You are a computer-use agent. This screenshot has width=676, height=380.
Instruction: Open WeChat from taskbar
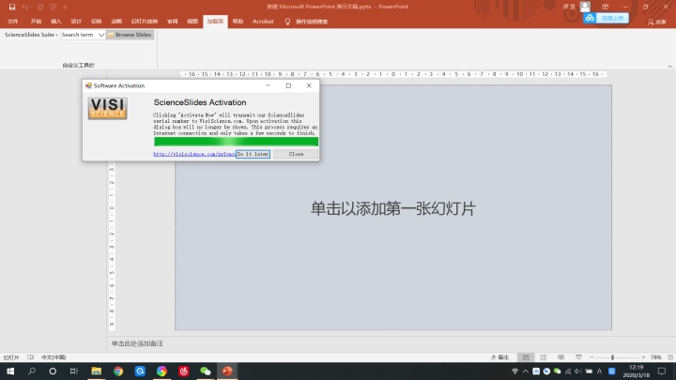(206, 371)
